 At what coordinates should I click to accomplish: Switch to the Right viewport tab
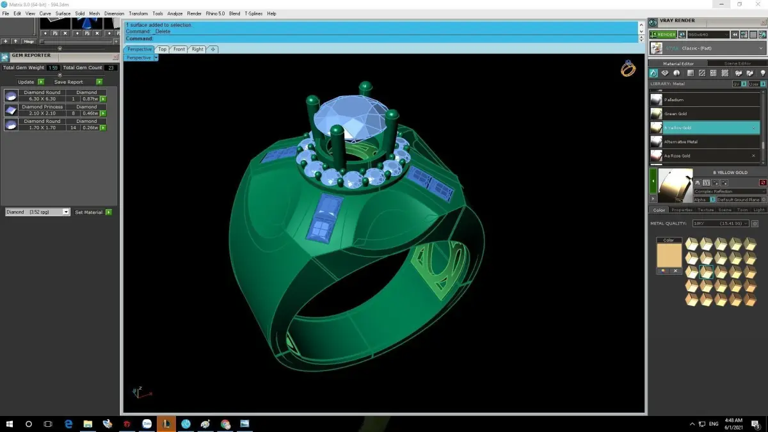tap(198, 49)
